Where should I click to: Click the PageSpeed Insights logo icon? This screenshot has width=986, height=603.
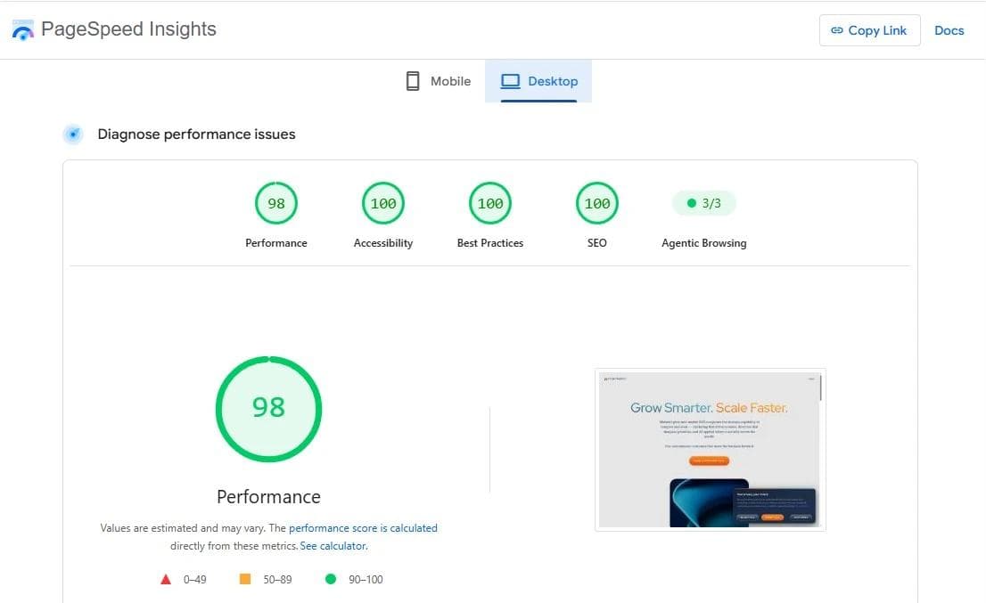[x=22, y=30]
